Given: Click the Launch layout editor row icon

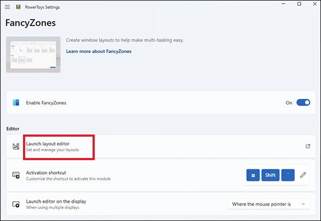Looking at the screenshot, I should point(16,146).
